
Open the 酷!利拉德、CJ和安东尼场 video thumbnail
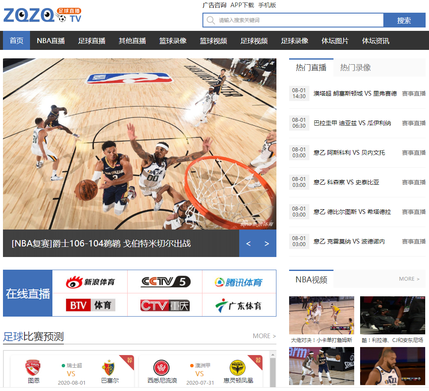tap(393, 315)
